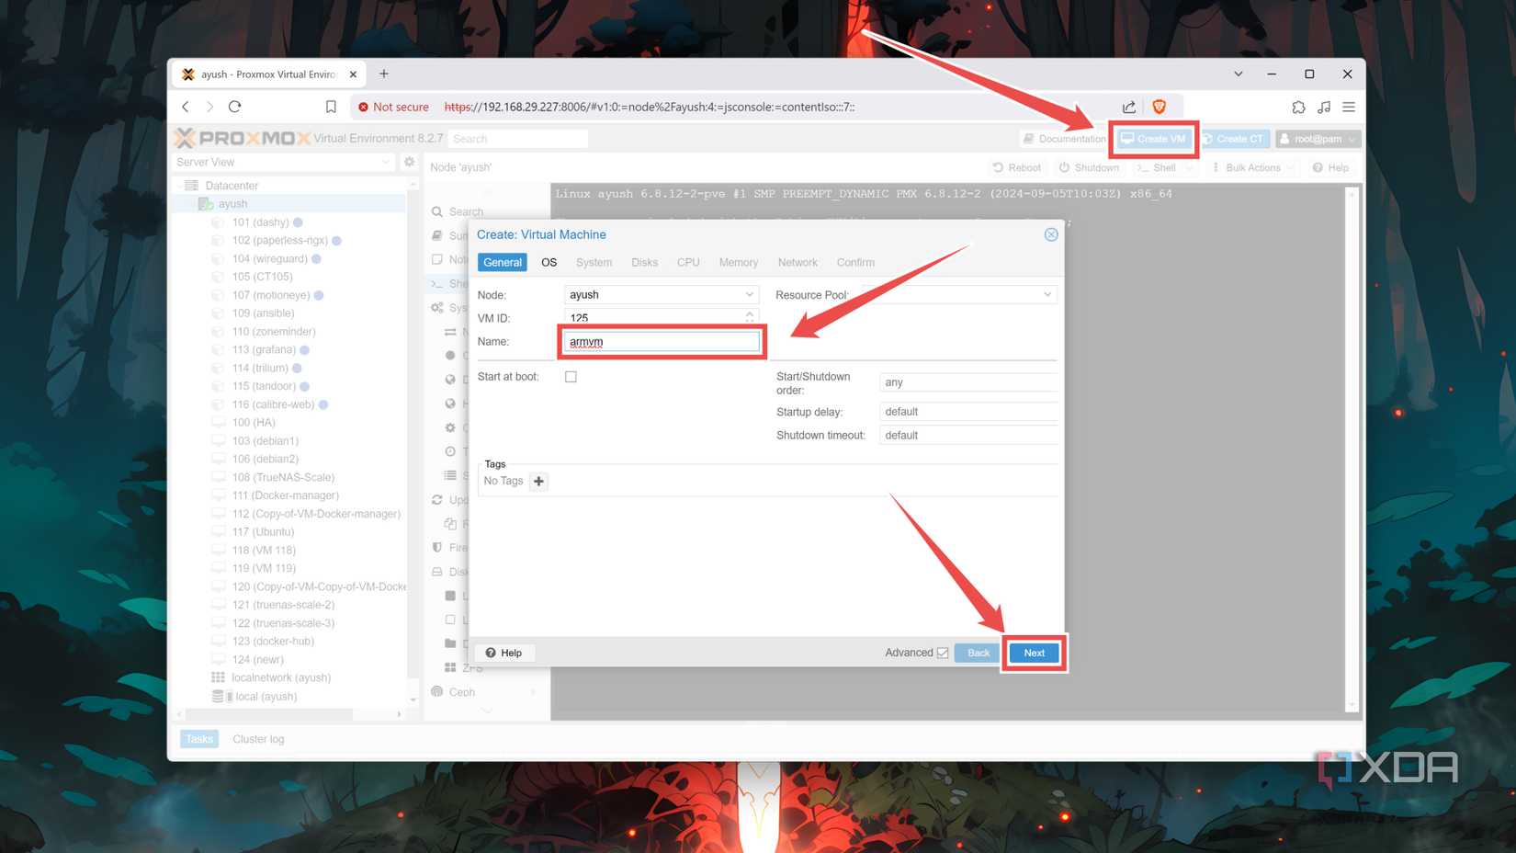Increase VM ID with the spinner arrow
1516x853 pixels.
[750, 313]
